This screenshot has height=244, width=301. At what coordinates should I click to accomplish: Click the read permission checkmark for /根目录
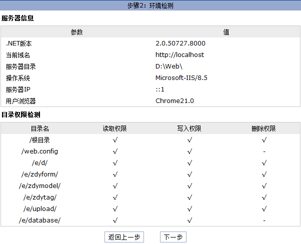115,140
